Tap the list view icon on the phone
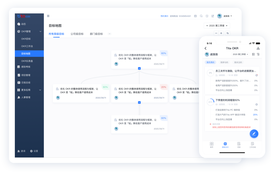The image size is (271, 173). pyautogui.click(x=253, y=54)
